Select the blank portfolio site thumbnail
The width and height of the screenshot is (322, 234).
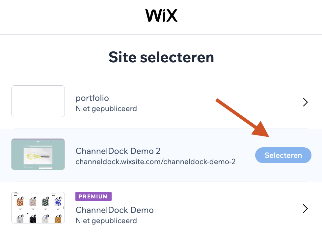(x=38, y=101)
